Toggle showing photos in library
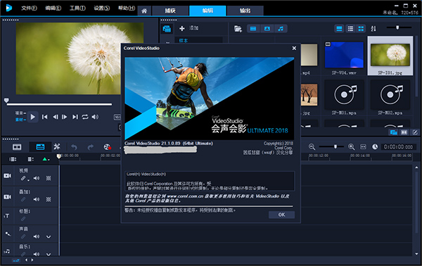The width and height of the screenshot is (422, 266). (267, 29)
